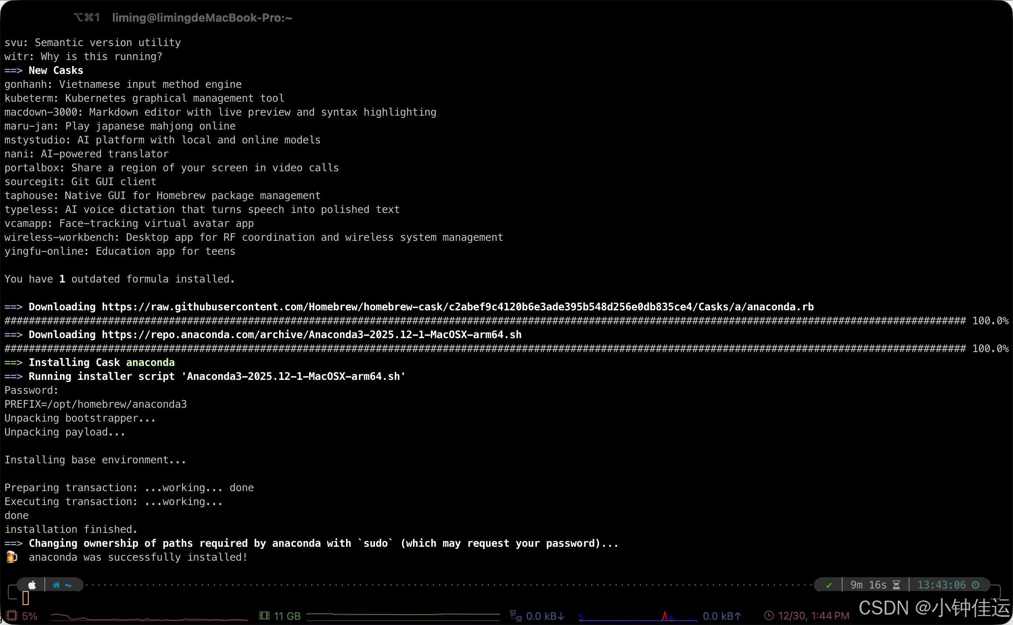Click the beer mug emoji near the success message
1013x625 pixels.
[x=10, y=557]
